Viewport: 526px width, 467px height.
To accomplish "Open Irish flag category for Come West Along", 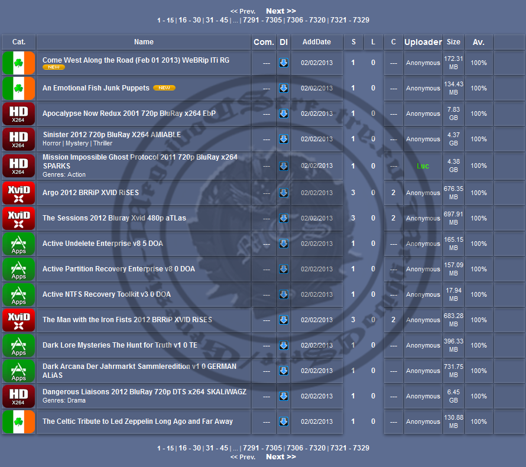I will (x=18, y=63).
